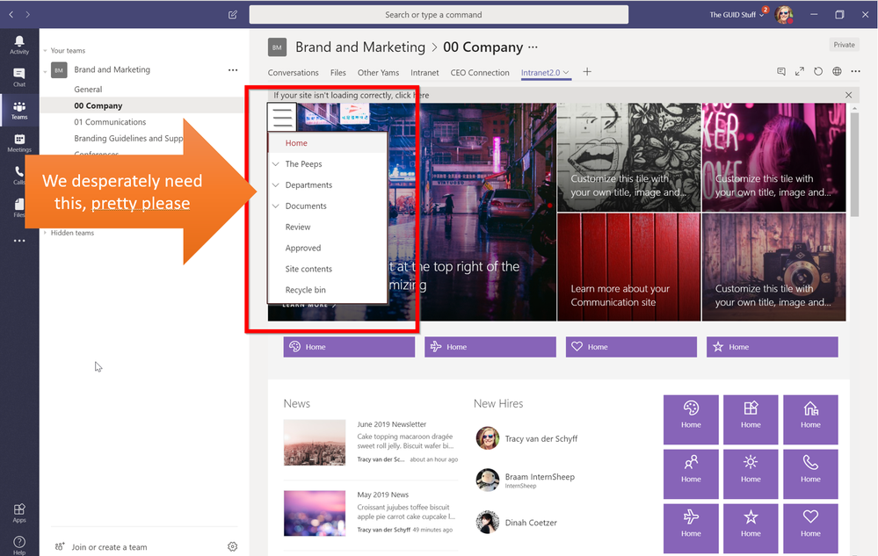
Task: Collapse the Your teams list
Action: pyautogui.click(x=45, y=50)
